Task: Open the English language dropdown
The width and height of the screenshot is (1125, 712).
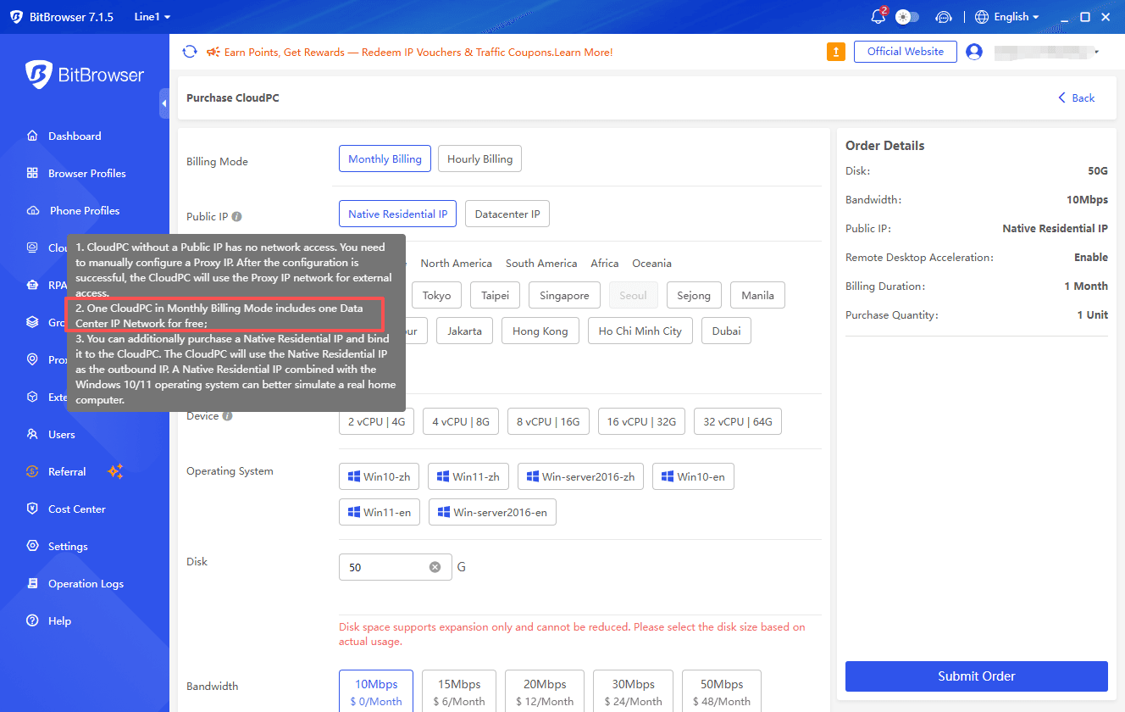Action: pos(1006,17)
